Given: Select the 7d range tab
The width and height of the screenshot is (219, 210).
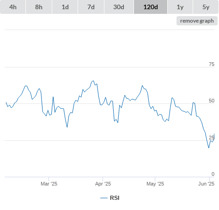Looking at the screenshot, I should coord(91,7).
